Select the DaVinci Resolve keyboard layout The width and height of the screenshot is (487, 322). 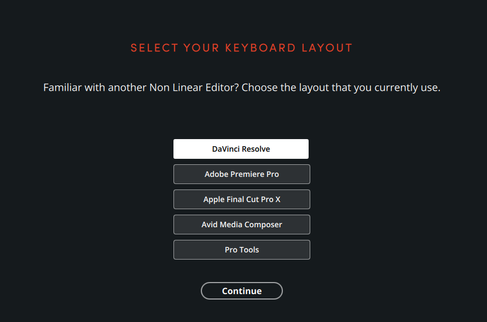pos(241,149)
